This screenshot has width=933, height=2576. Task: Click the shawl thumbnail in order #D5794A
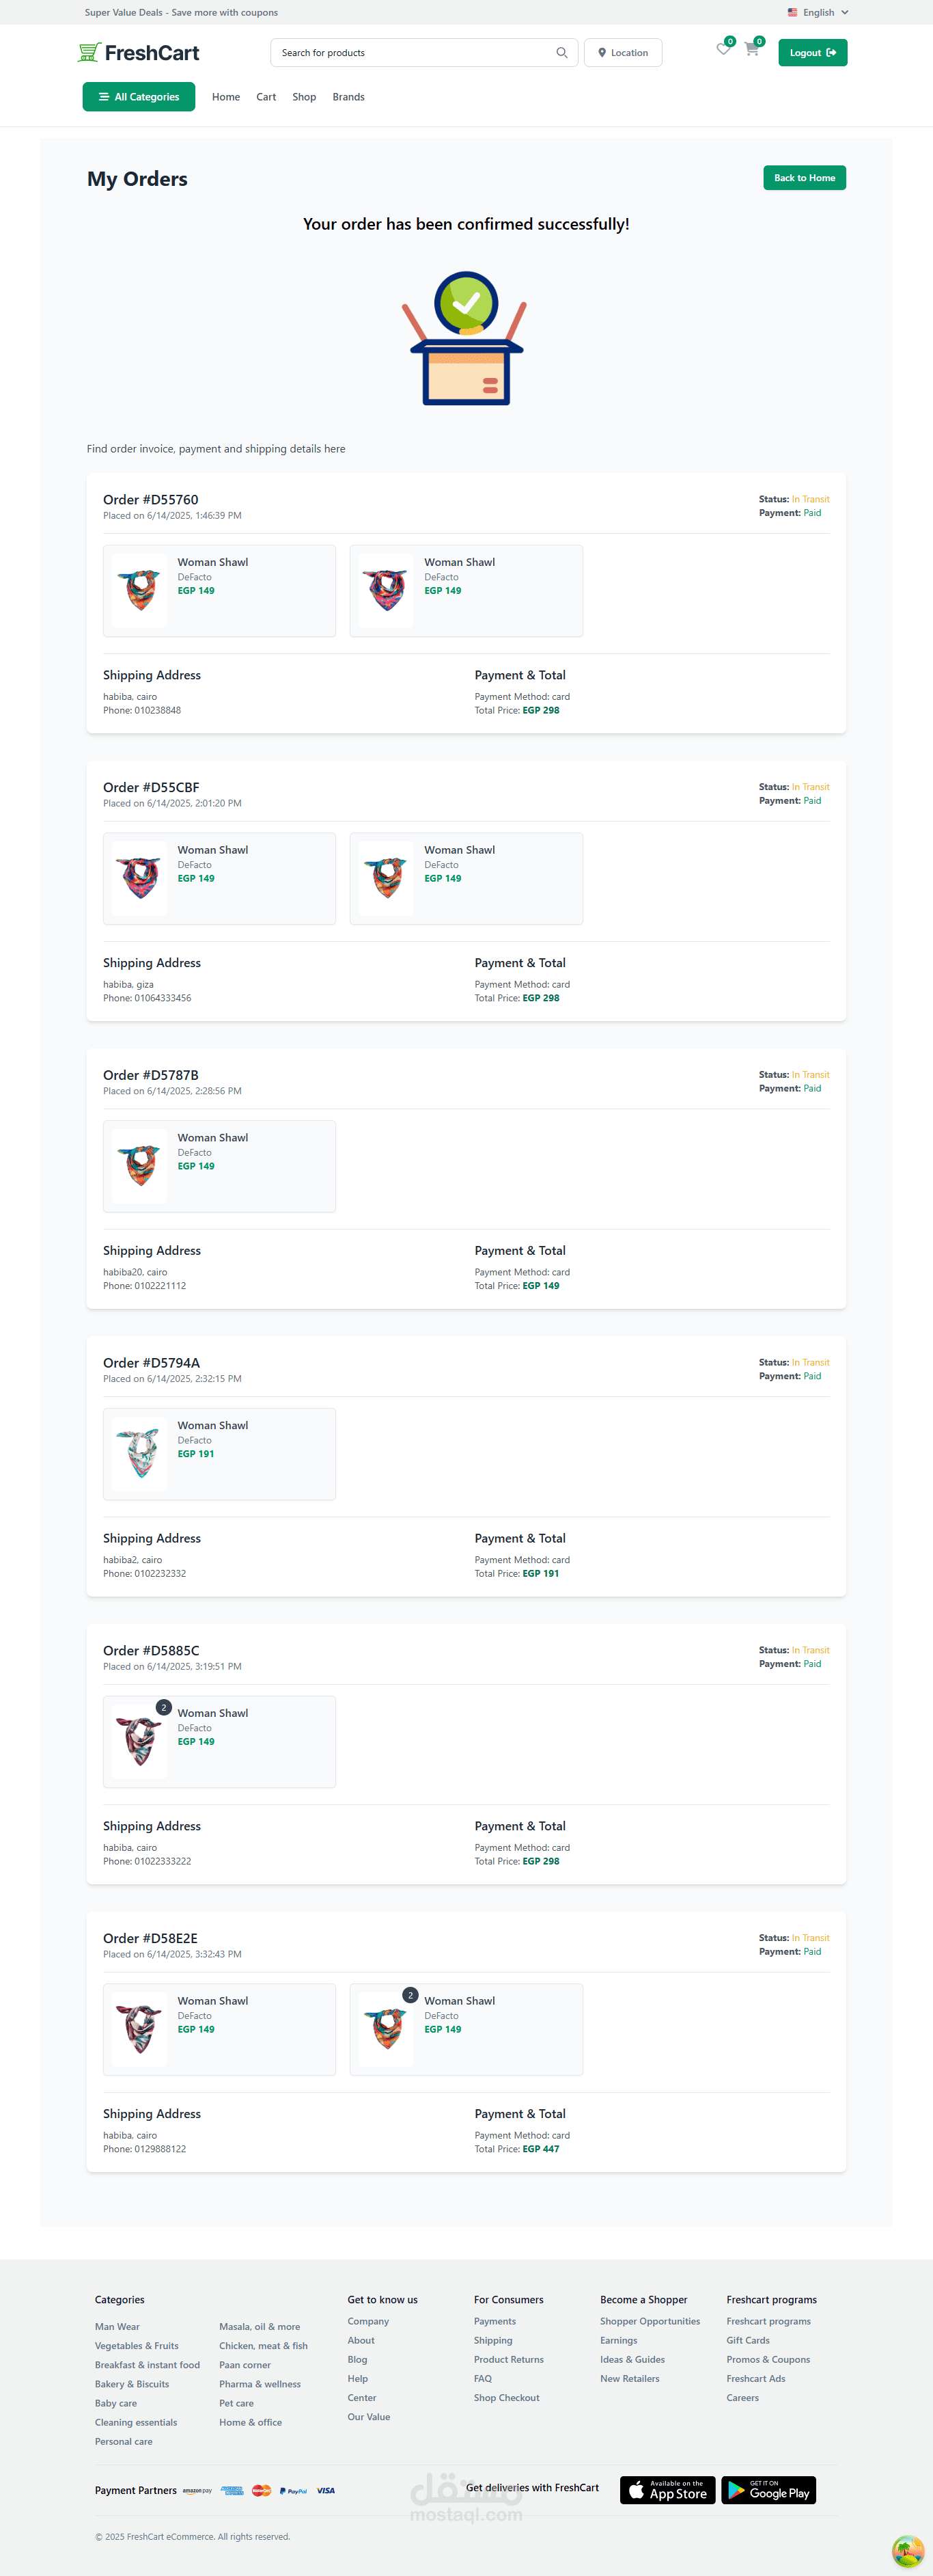coord(140,1454)
